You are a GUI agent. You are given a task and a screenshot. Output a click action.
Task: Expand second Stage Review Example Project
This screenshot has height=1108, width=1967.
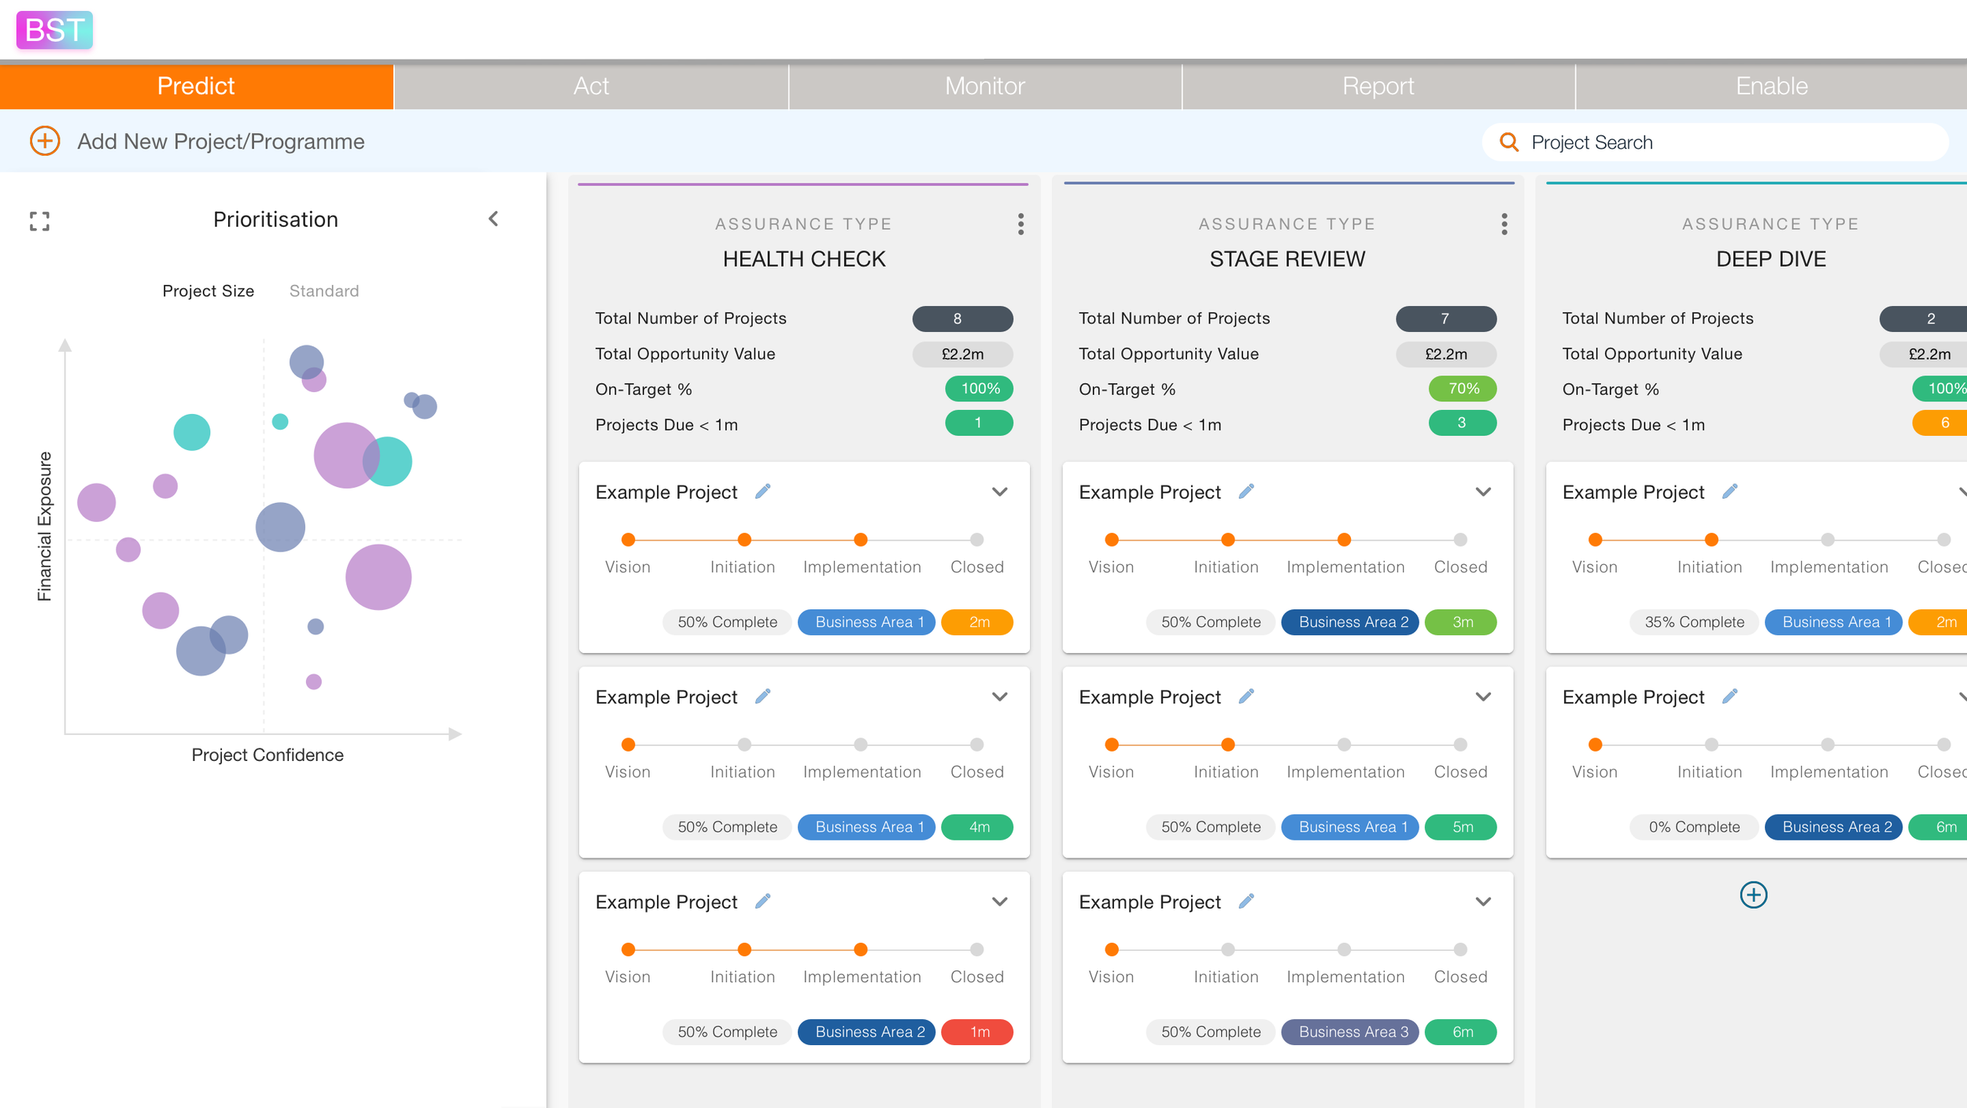coord(1482,697)
